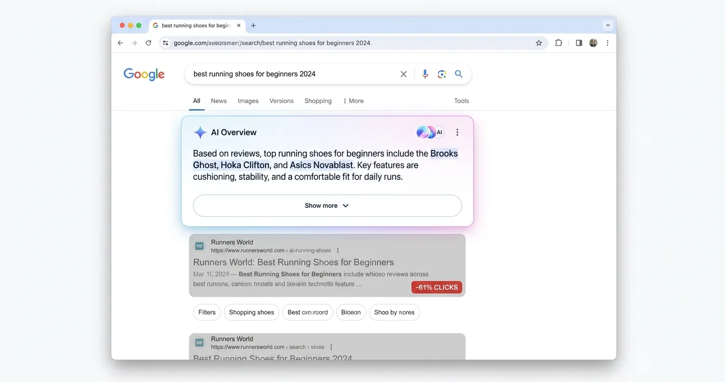The width and height of the screenshot is (725, 382).
Task: Select the 'Shoo by nores' chip
Action: click(395, 312)
